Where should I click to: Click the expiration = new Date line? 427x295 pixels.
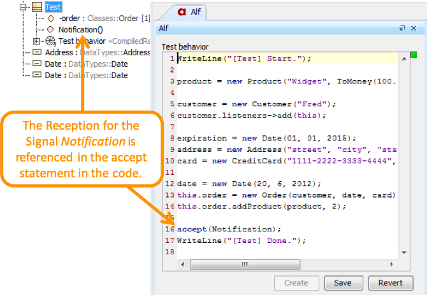point(266,138)
